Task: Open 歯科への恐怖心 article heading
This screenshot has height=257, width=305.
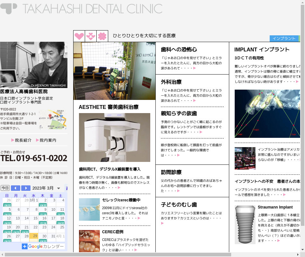Action: tap(179, 50)
